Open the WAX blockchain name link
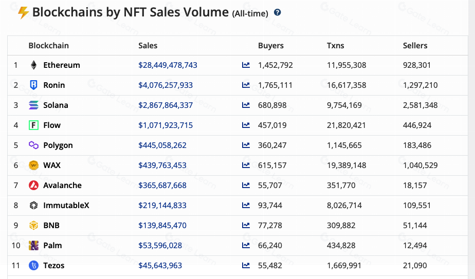475x279 pixels. [x=52, y=165]
